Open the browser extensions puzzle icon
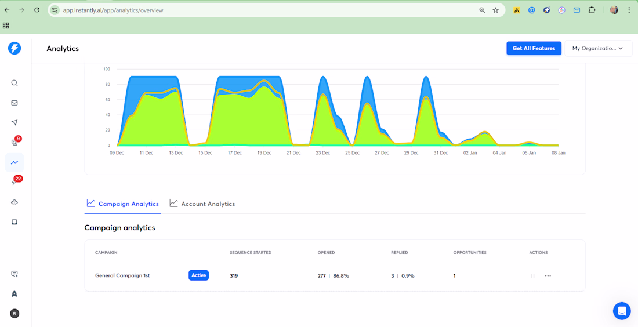638x327 pixels. point(592,10)
